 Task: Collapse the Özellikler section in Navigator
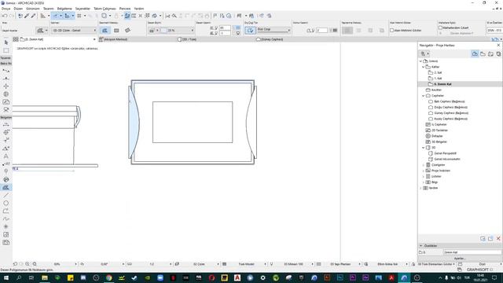[421, 246]
